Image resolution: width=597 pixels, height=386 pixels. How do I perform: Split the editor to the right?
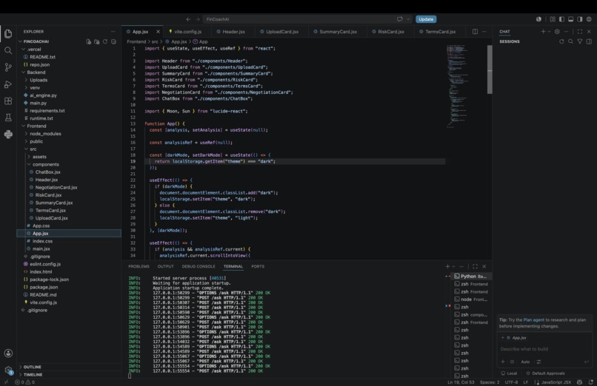(x=476, y=32)
